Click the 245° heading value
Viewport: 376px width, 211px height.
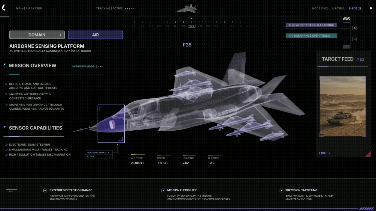(186, 163)
